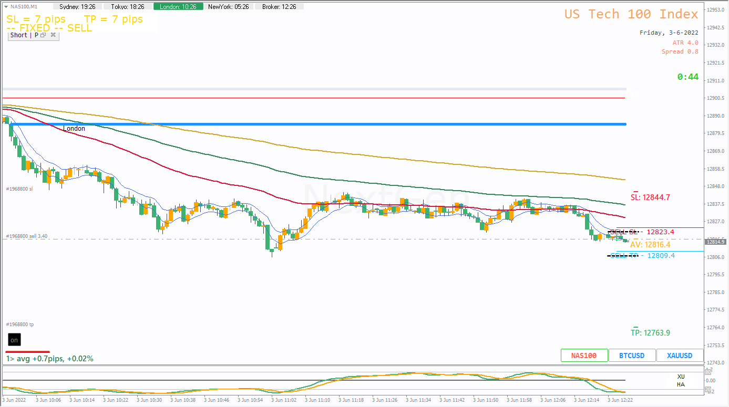Image resolution: width=729 pixels, height=407 pixels.
Task: Click the #1968800 sell 3.40 order label
Action: coord(27,236)
